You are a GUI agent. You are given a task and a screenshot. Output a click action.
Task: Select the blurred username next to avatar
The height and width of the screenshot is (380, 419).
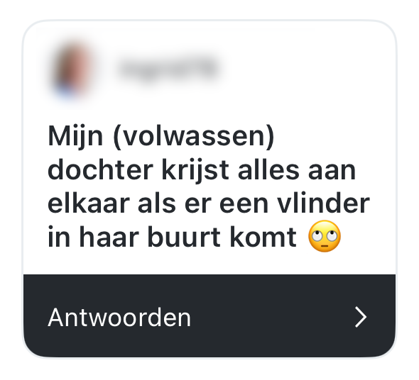169,68
